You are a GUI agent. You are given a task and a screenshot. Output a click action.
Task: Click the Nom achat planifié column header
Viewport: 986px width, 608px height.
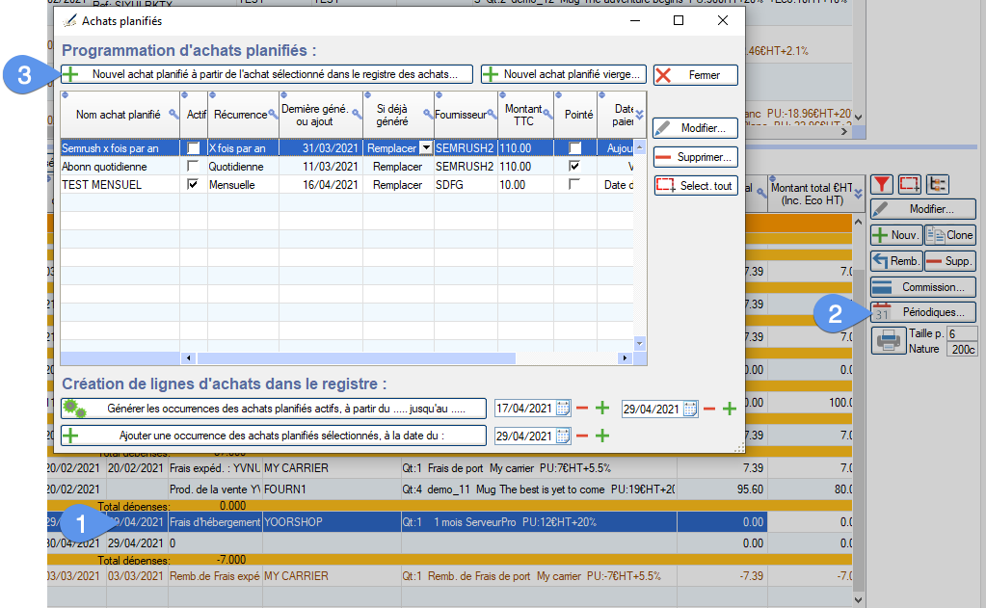coord(120,115)
